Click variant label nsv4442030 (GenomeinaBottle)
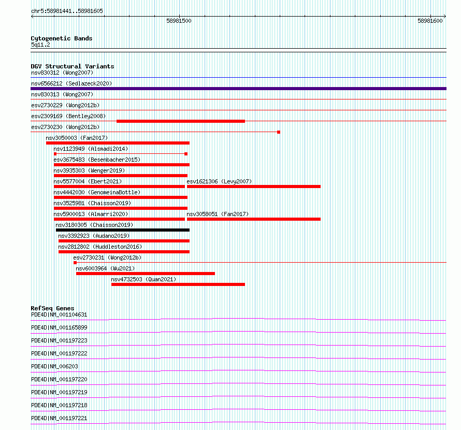Viewport: 461px width, 430px height. pos(97,192)
